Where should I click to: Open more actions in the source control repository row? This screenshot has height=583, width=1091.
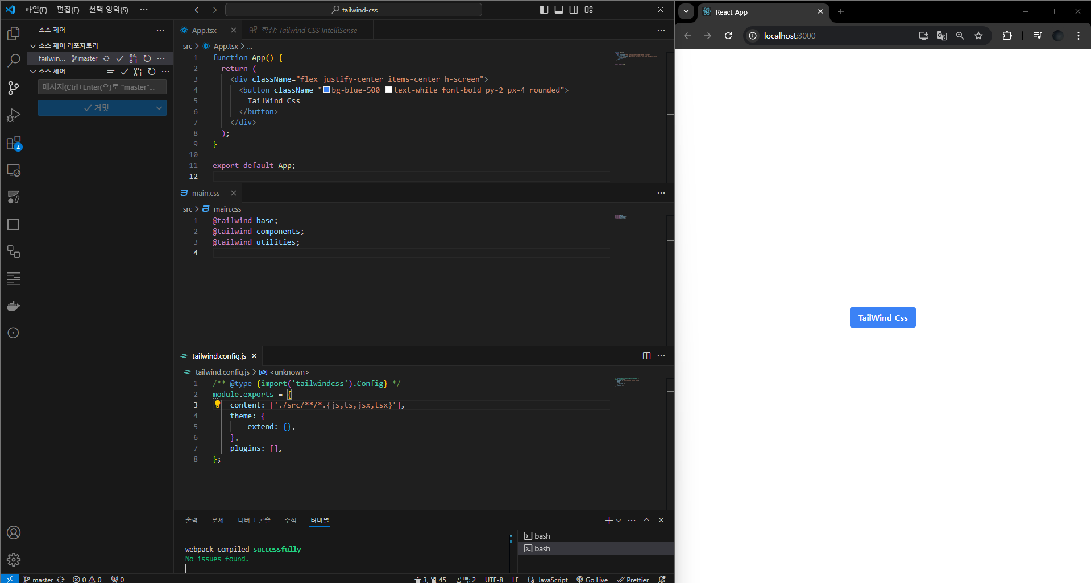point(161,58)
